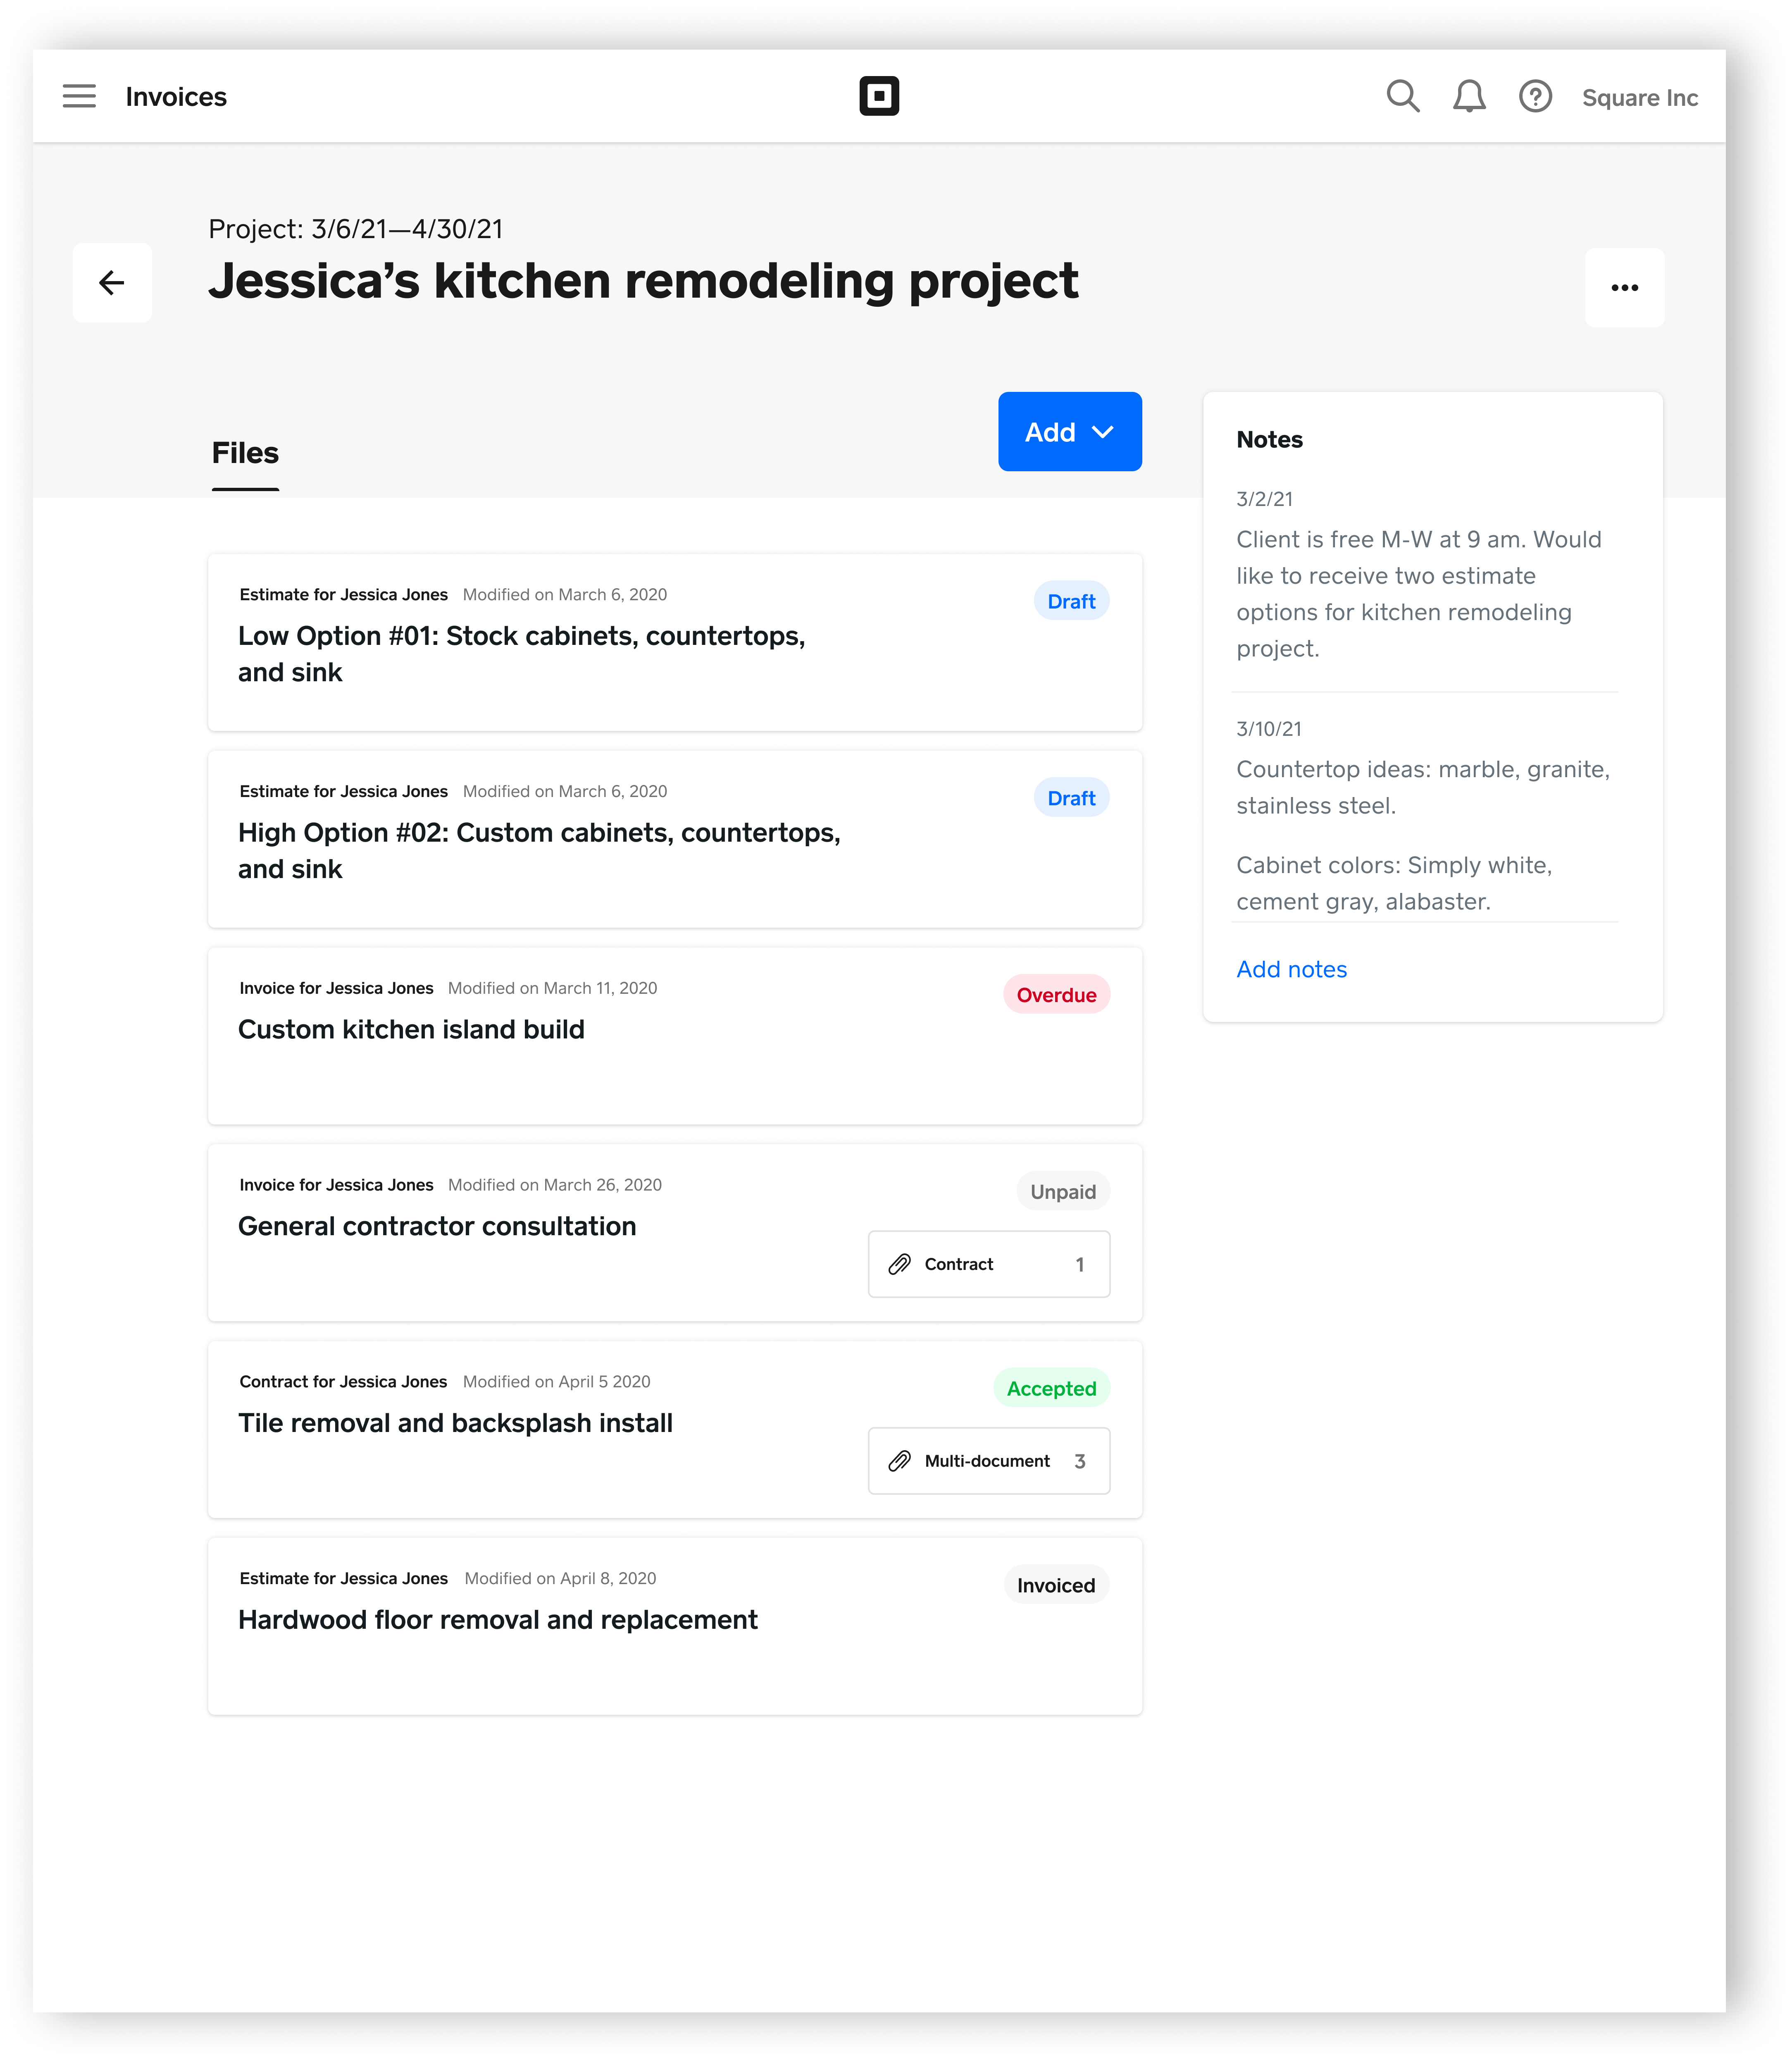
Task: Open the help question mark icon
Action: pos(1534,96)
